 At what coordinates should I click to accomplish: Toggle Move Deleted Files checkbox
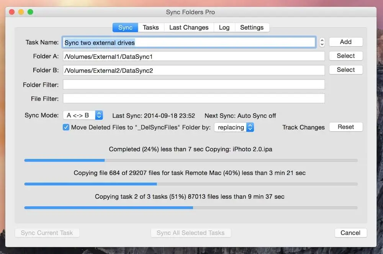coord(66,127)
